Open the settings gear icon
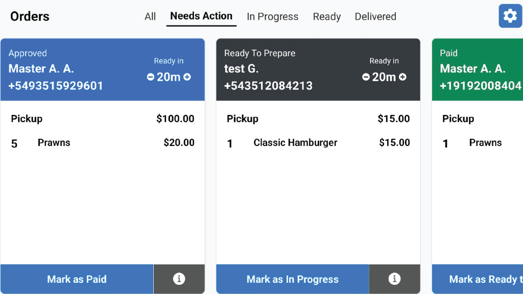This screenshot has height=294, width=523. point(510,16)
